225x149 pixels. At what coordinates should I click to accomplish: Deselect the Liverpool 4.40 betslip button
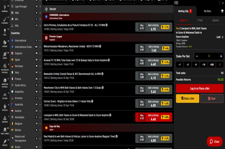154,117
